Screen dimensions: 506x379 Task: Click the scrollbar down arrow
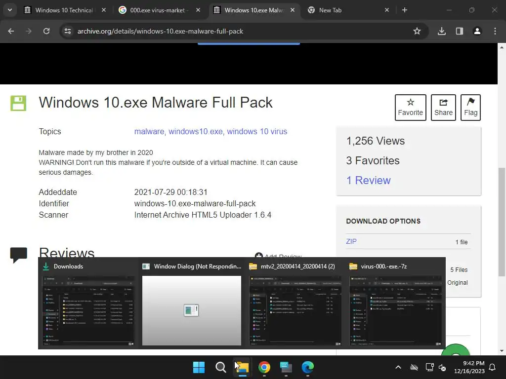(x=502, y=351)
